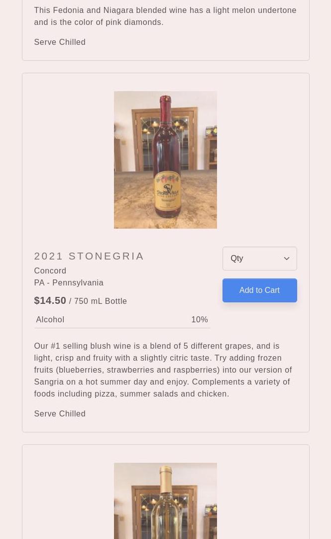This screenshot has height=539, width=331.
Task: Click the red foil cap of Stonegria bottle
Action: tap(165, 106)
